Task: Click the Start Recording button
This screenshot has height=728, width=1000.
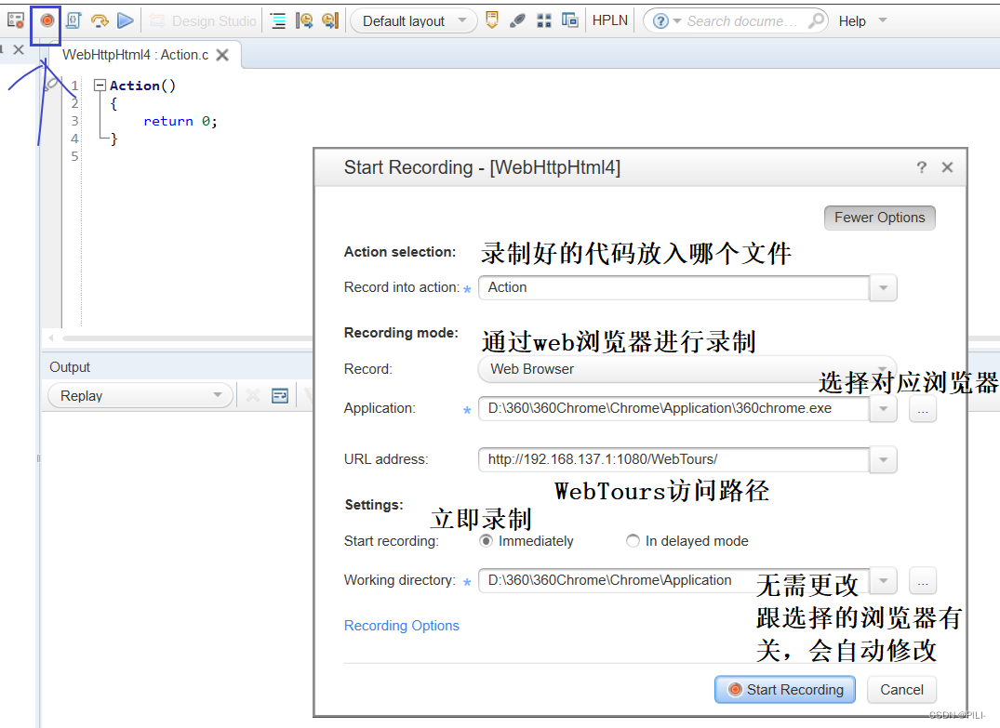Action: [784, 689]
